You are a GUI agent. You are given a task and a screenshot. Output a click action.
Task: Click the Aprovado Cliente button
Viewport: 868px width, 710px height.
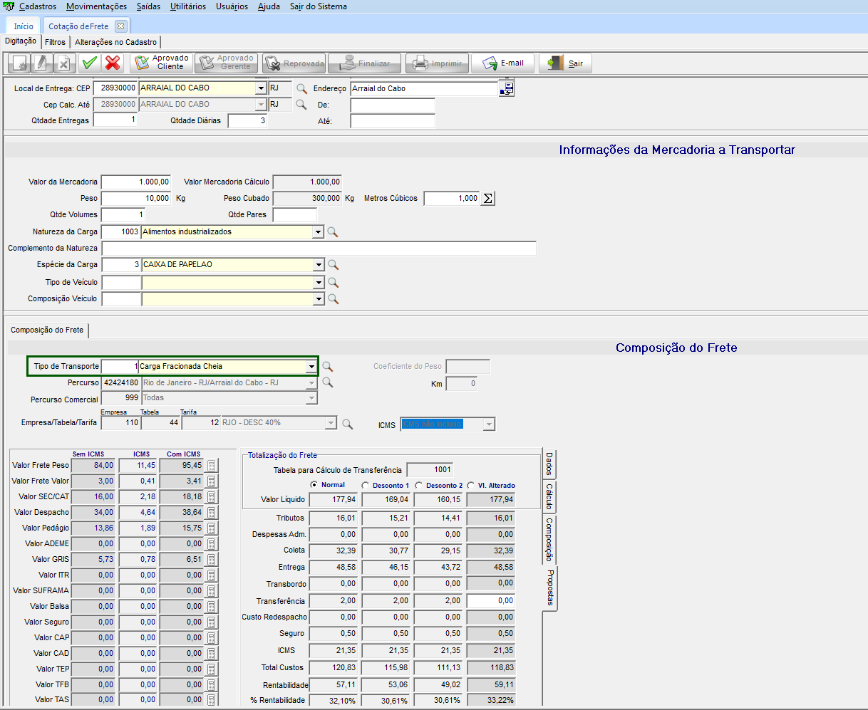coord(162,63)
